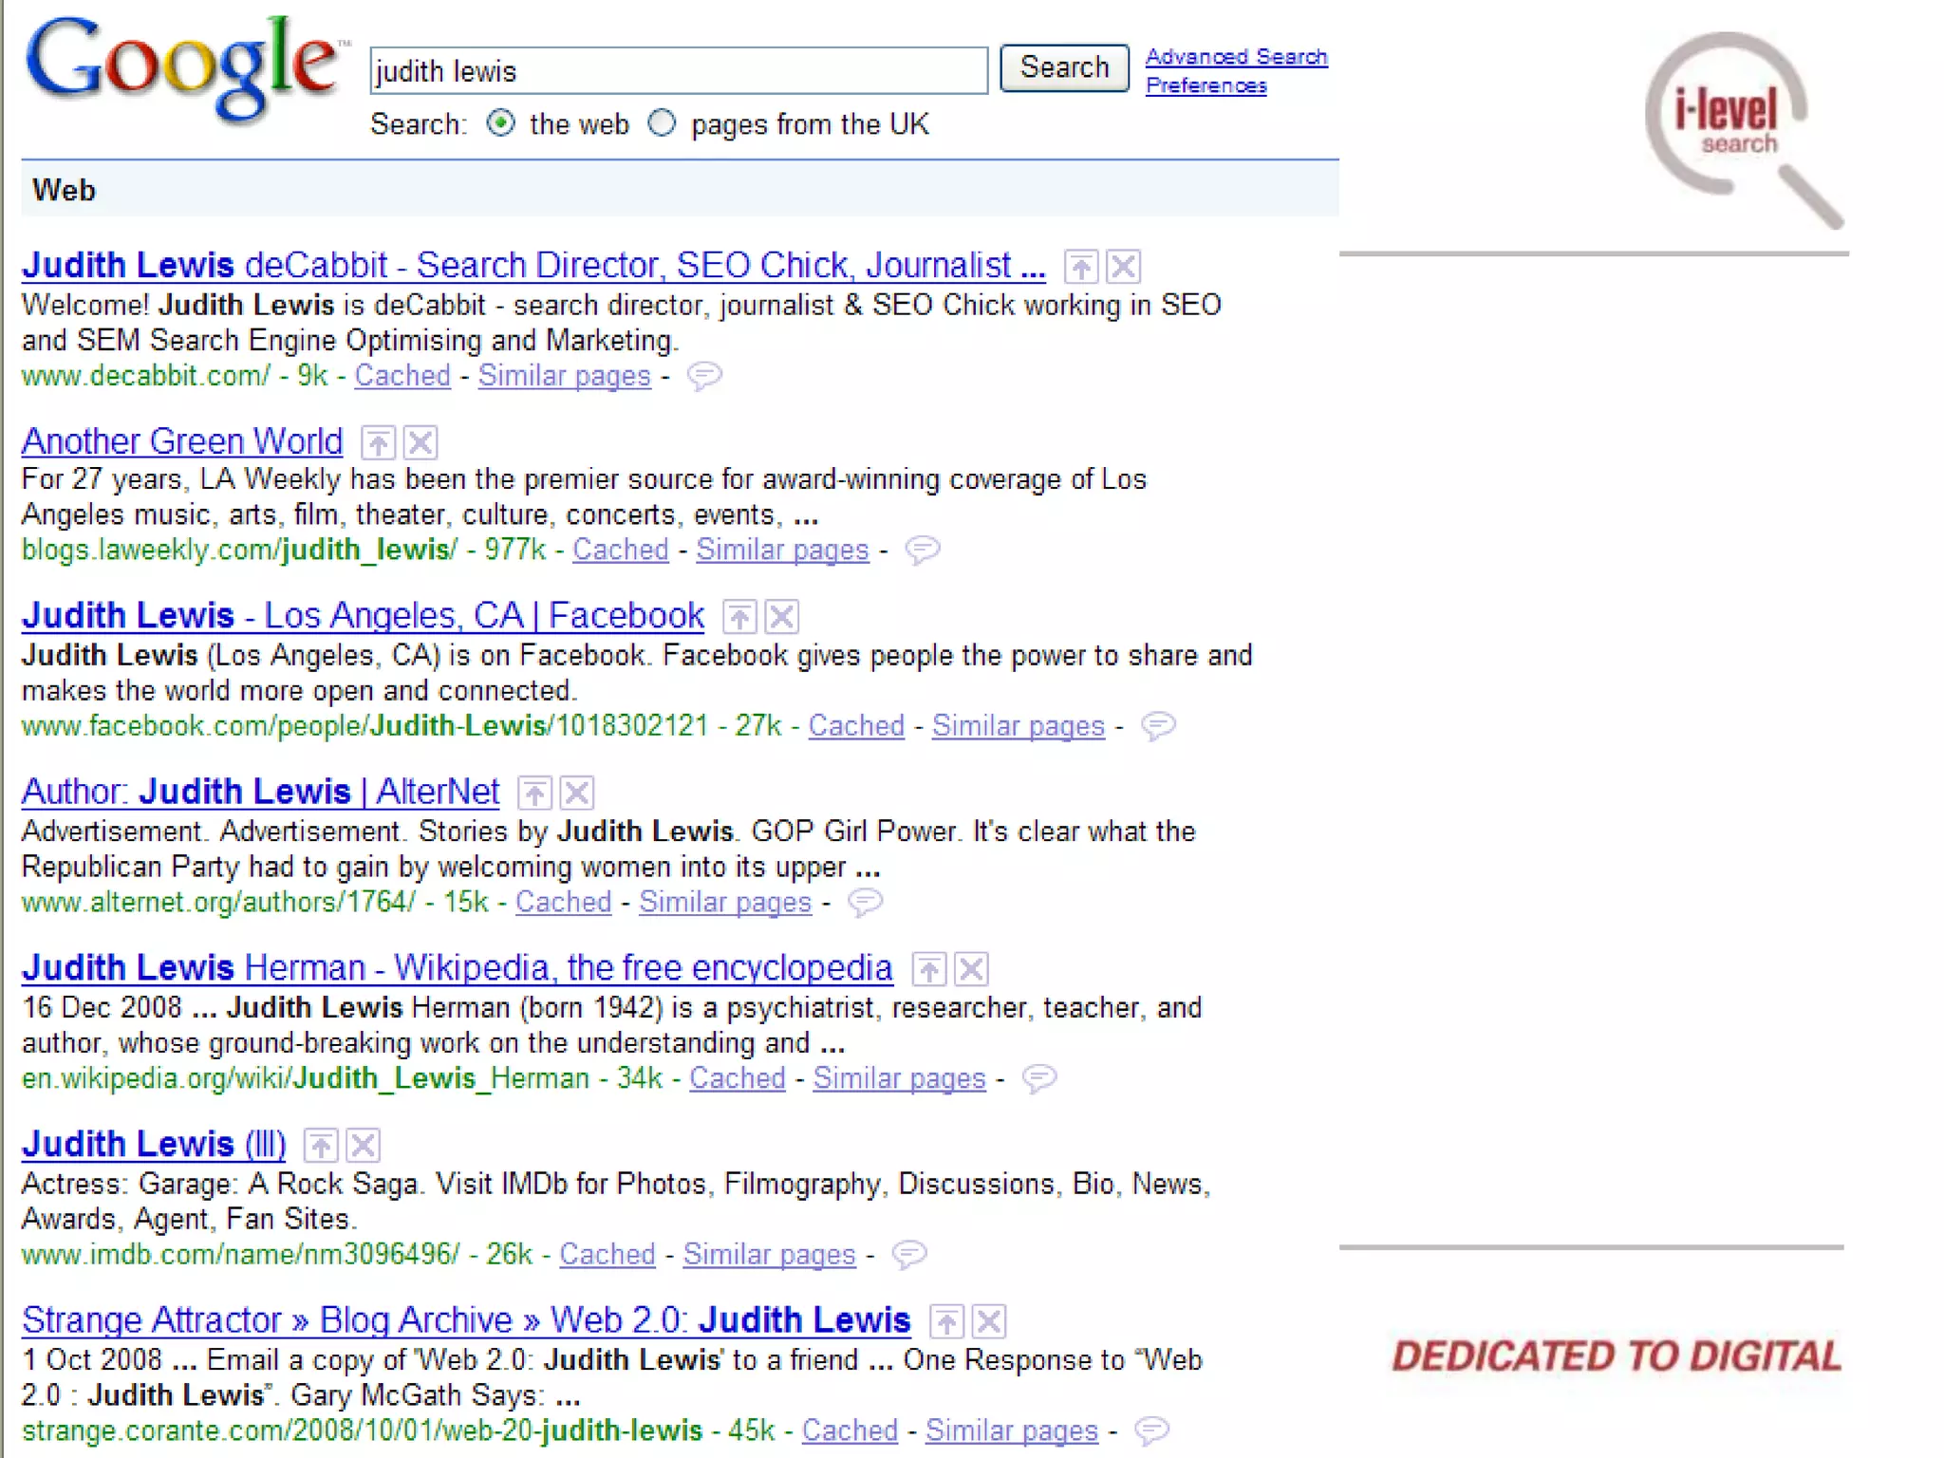Select the "the web" search option
Image resolution: width=1944 pixels, height=1458 pixels.
pyautogui.click(x=500, y=123)
